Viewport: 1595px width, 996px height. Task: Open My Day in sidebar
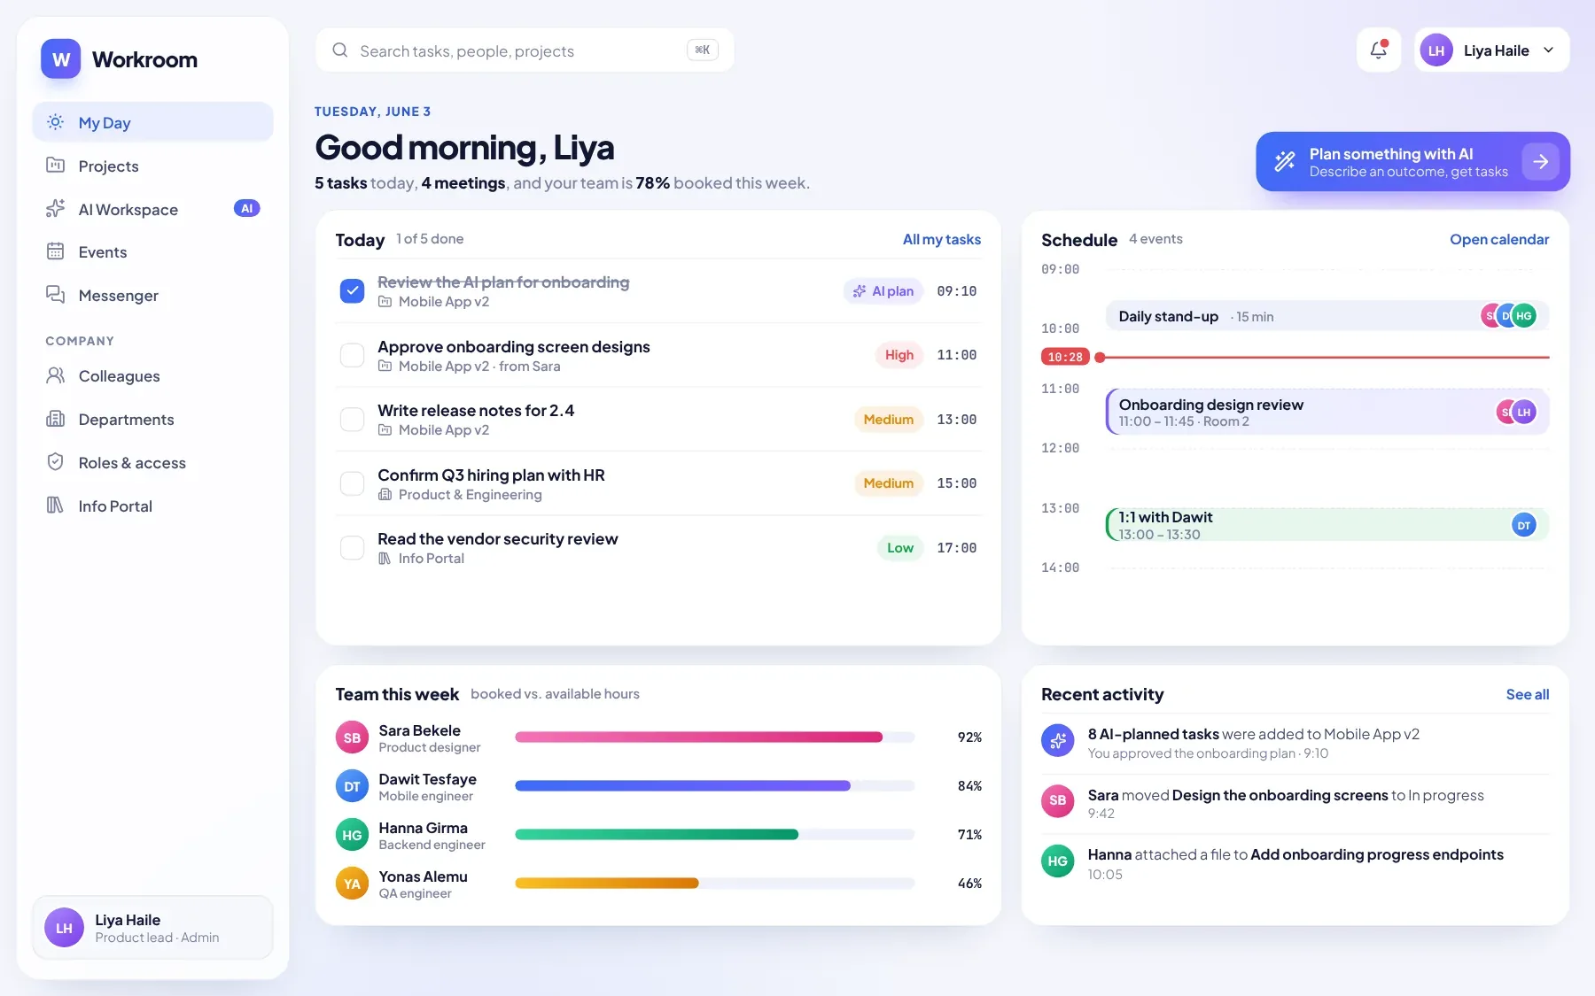[x=152, y=122]
